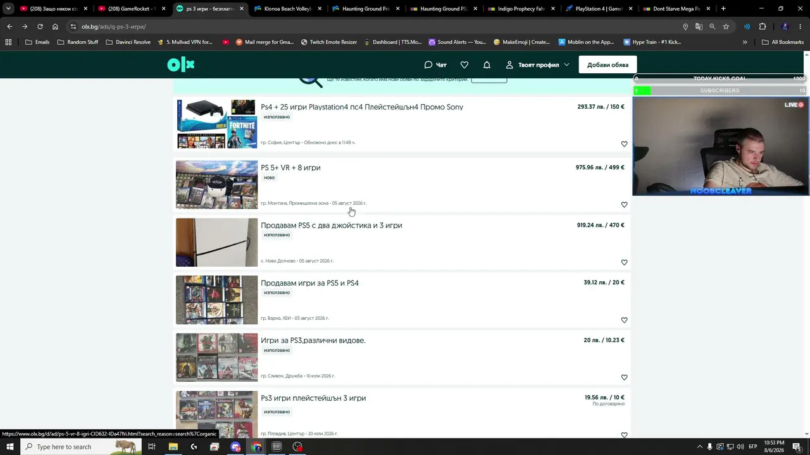Click the Добави обява button
This screenshot has width=810, height=455.
coord(607,65)
